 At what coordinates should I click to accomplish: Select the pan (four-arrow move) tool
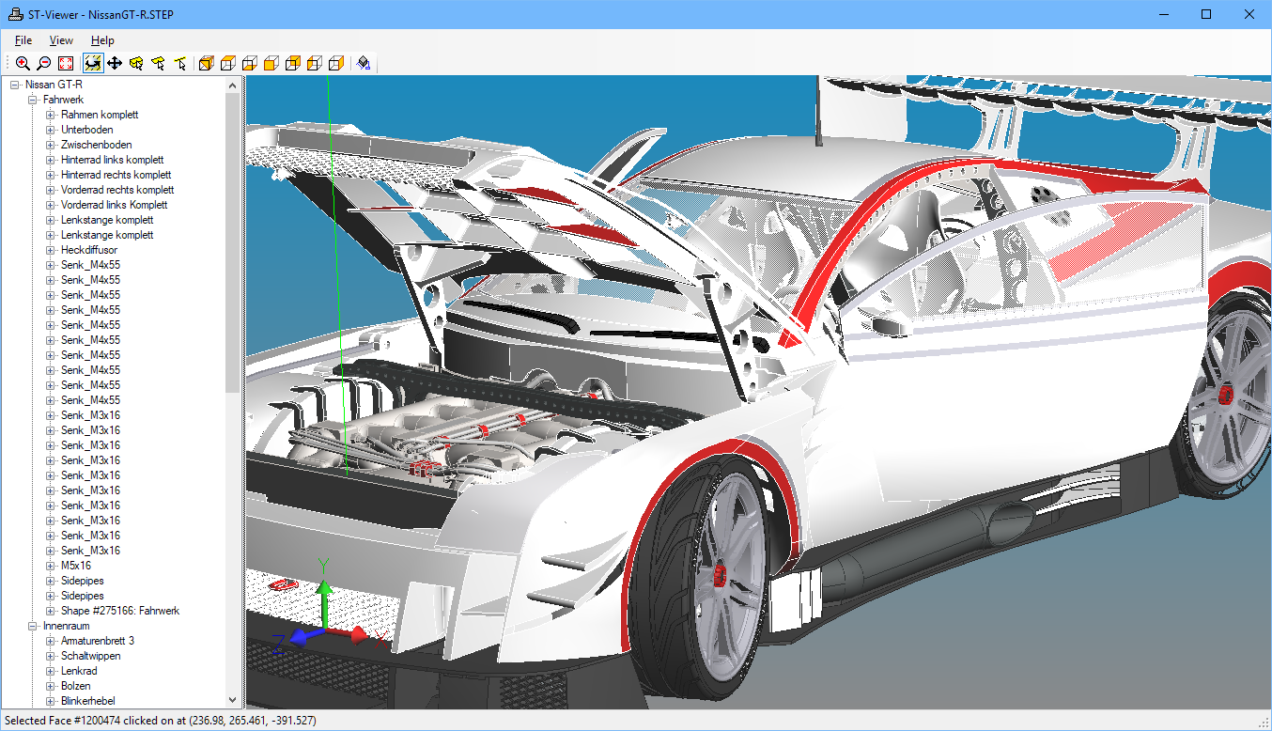(x=115, y=63)
